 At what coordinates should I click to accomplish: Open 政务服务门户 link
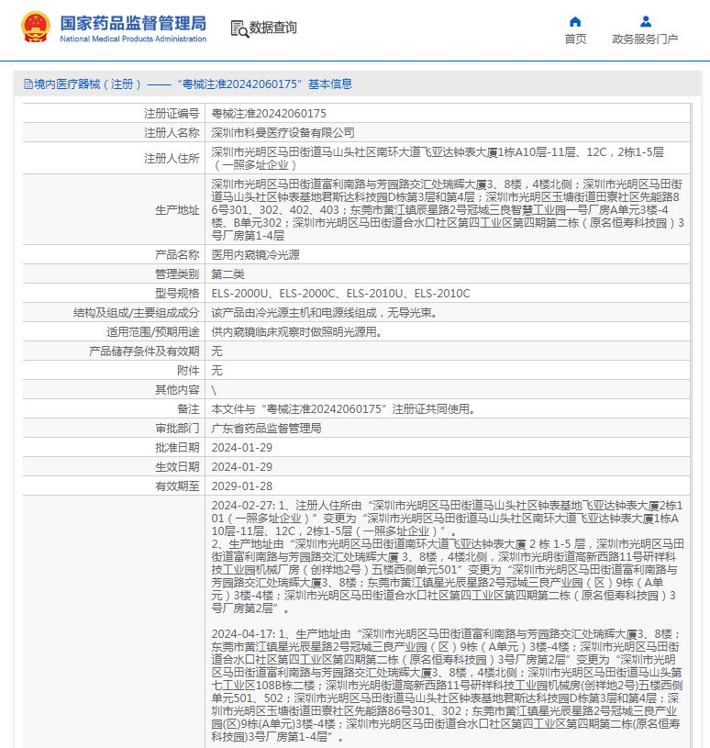pyautogui.click(x=645, y=39)
